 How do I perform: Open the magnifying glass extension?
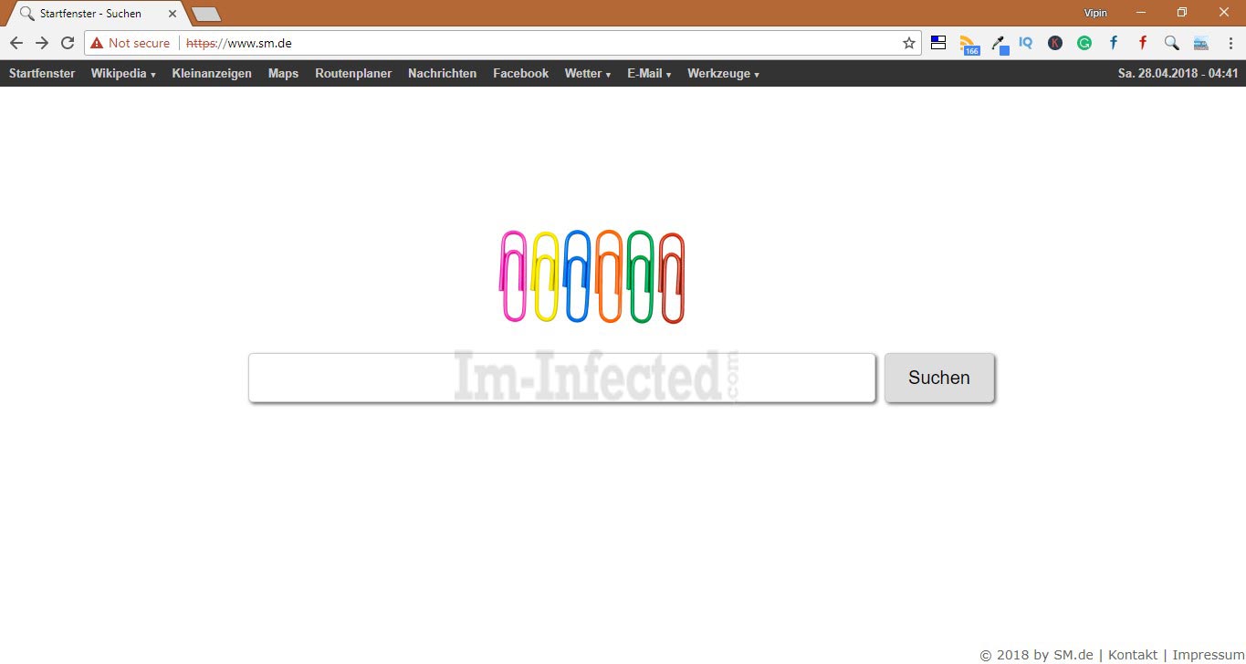(x=1172, y=43)
